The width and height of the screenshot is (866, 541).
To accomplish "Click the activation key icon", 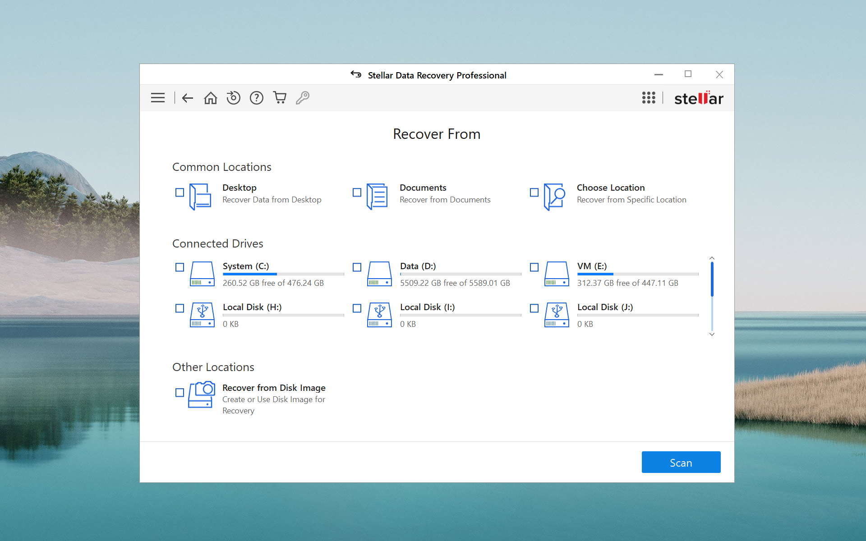I will [303, 98].
